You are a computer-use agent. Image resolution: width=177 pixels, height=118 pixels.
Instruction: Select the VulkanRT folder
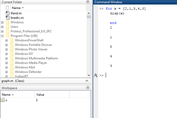22,76
